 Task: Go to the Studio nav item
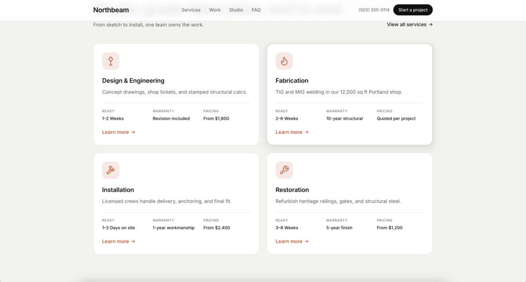click(x=236, y=10)
